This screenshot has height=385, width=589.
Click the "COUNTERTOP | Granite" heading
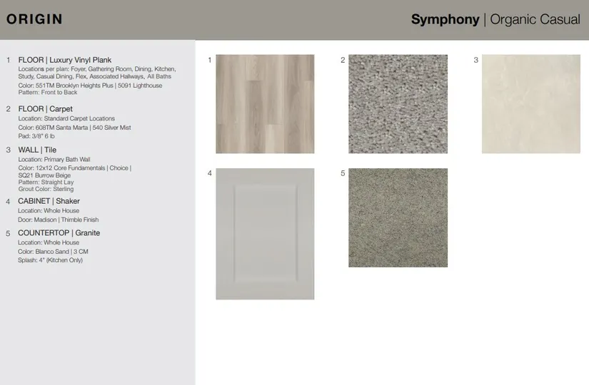pos(59,233)
